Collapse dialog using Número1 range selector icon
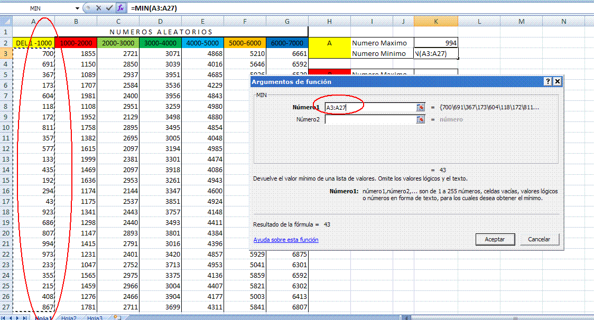 421,107
